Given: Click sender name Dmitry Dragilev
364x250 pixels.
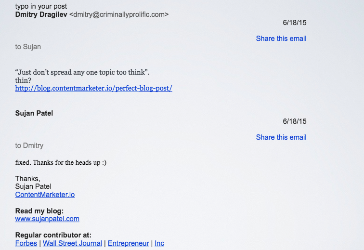Looking at the screenshot, I should click(41, 14).
